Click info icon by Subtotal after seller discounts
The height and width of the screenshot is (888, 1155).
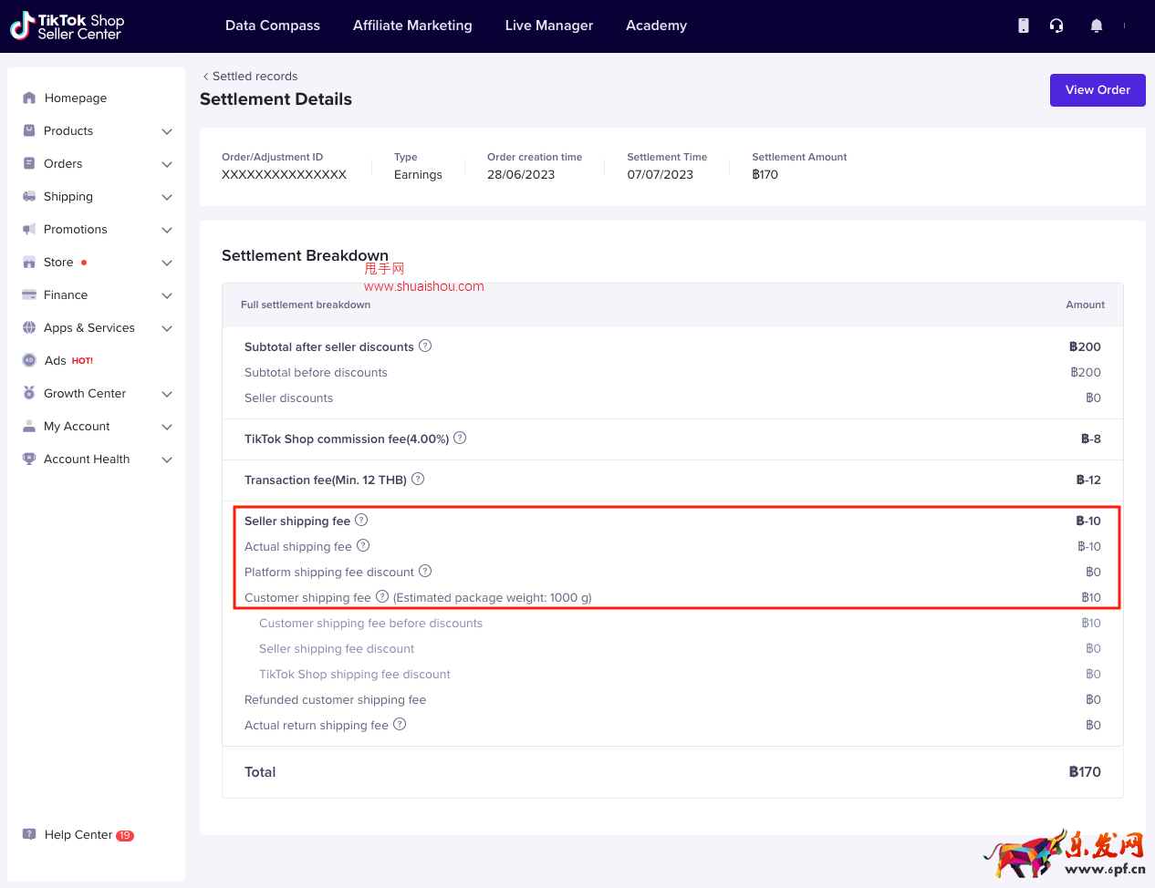(425, 346)
